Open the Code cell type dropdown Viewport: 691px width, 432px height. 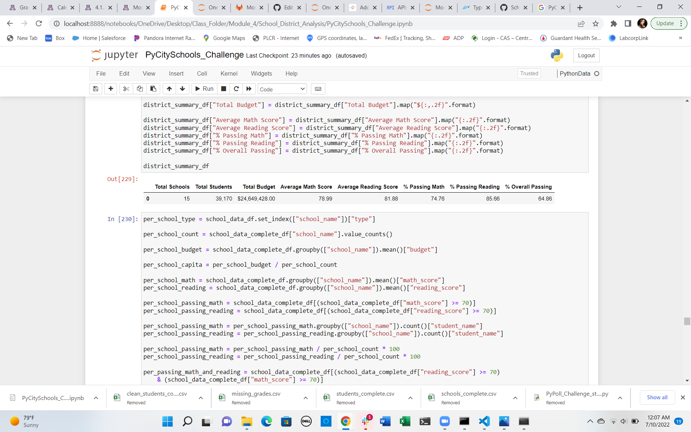pyautogui.click(x=282, y=89)
